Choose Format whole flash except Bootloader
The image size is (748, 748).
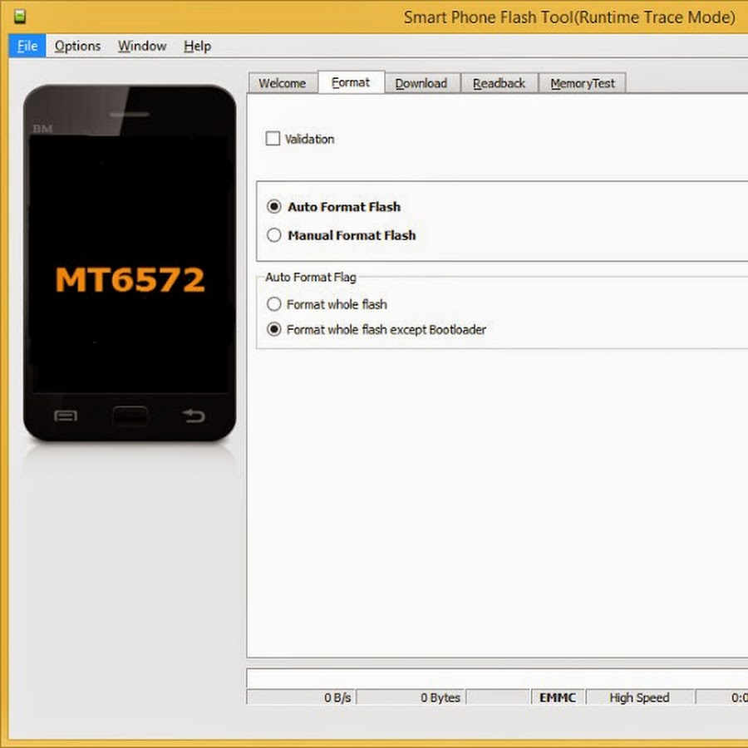pyautogui.click(x=274, y=329)
